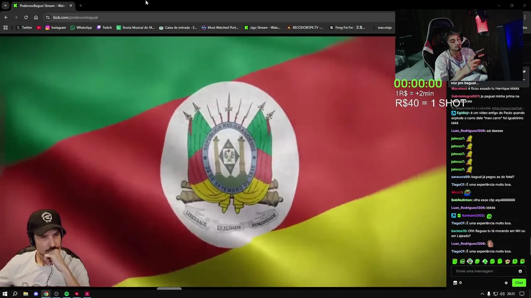Insert the angry square green emote
The width and height of the screenshot is (531, 298).
click(462, 262)
